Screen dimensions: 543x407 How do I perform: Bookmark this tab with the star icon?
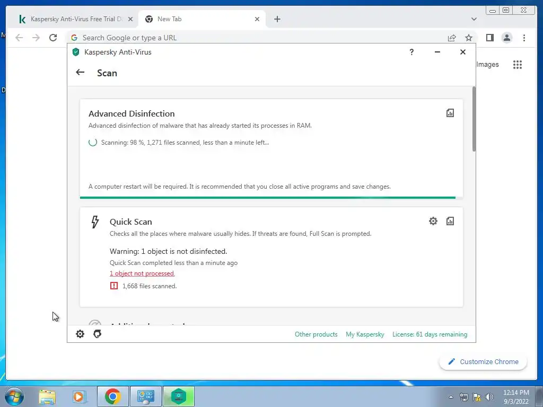point(469,38)
